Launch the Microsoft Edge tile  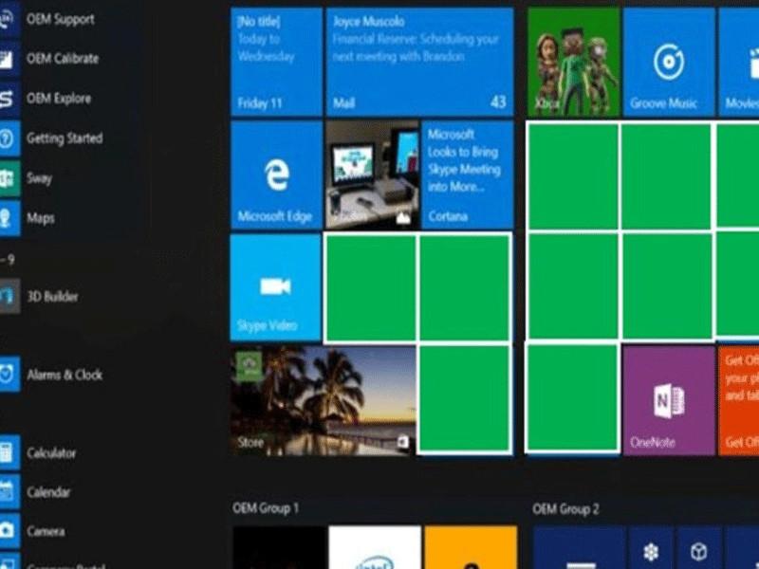[276, 175]
